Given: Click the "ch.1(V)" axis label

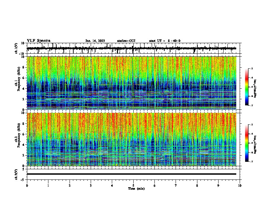Looking at the screenshot, I should 16,48.
